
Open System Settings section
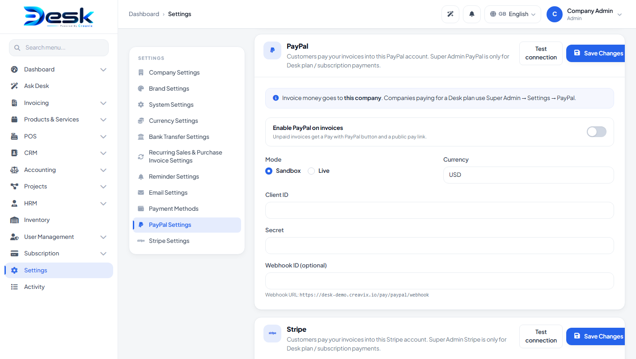pyautogui.click(x=187, y=105)
